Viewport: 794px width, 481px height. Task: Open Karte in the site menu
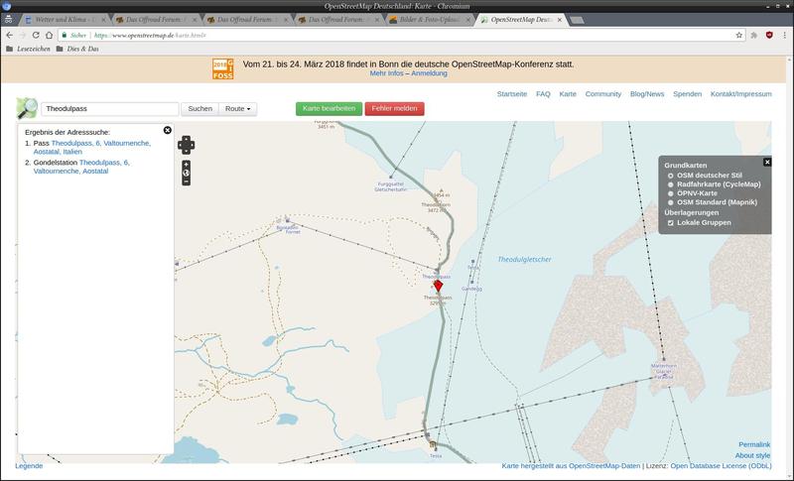(x=568, y=94)
